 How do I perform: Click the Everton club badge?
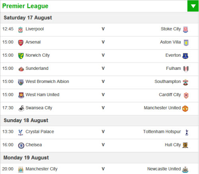point(185,56)
